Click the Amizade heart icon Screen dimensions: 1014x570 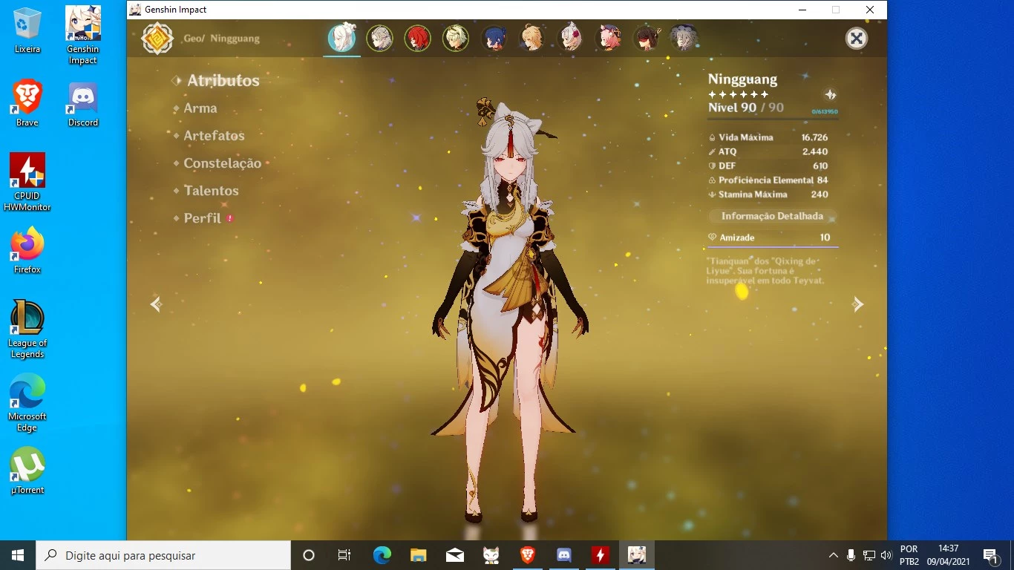pyautogui.click(x=713, y=237)
